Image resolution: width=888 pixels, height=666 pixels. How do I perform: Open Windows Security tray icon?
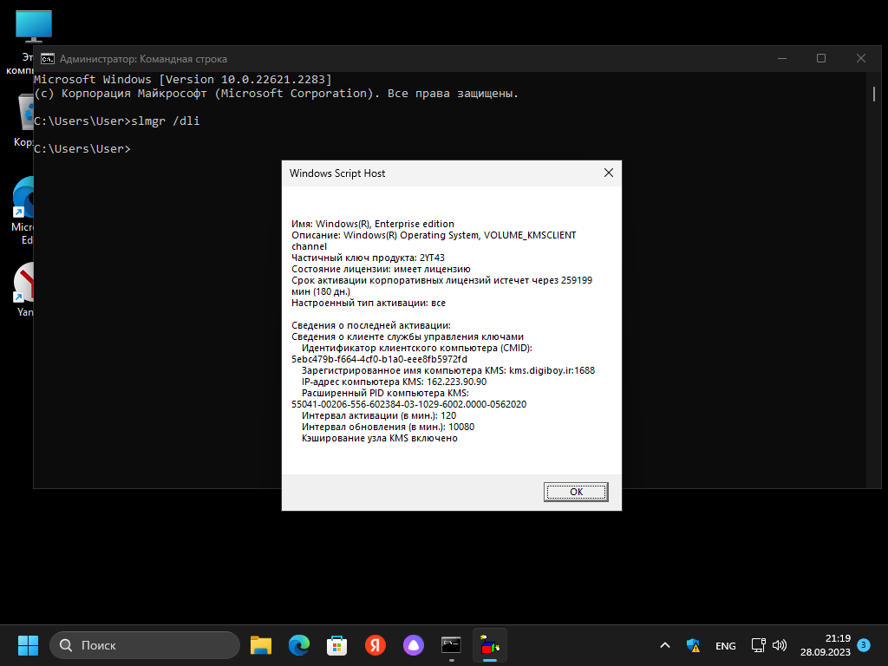pyautogui.click(x=693, y=645)
